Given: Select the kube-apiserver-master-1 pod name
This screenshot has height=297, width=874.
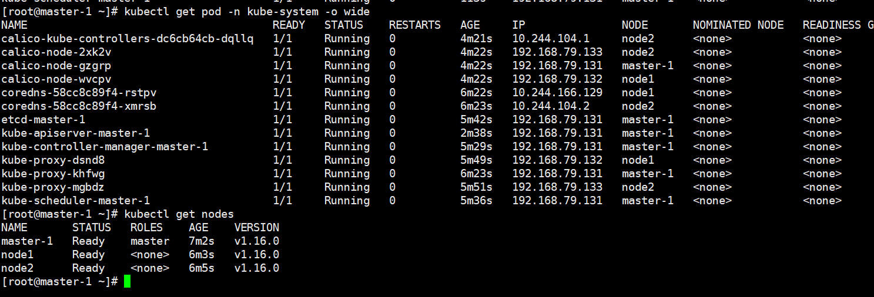Looking at the screenshot, I should (75, 133).
